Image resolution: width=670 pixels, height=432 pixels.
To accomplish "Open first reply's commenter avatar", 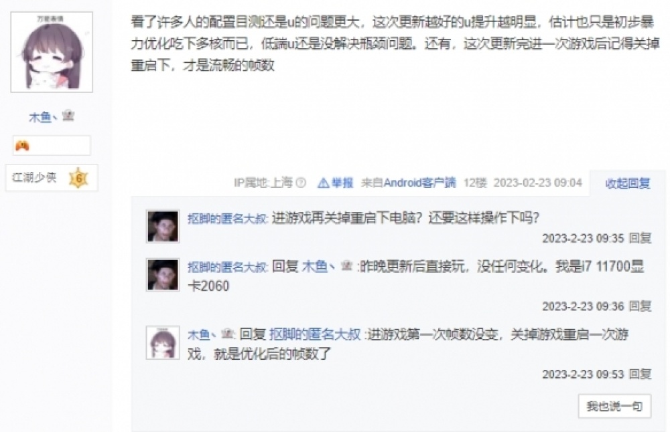I will click(x=163, y=226).
